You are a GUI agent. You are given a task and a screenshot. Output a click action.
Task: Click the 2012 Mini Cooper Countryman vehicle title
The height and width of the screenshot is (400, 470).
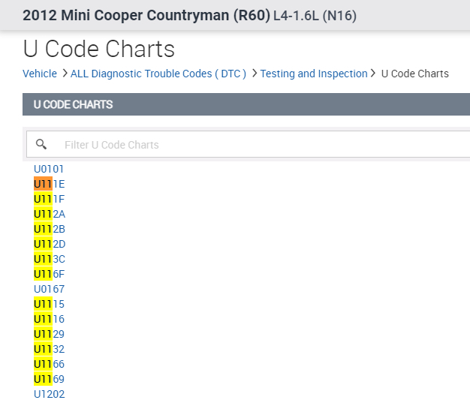coord(146,15)
